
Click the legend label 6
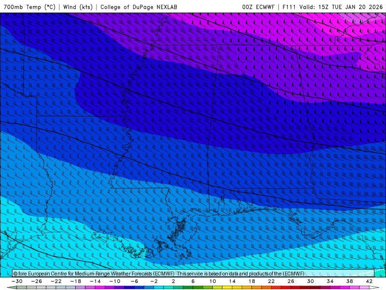pyautogui.click(x=193, y=281)
